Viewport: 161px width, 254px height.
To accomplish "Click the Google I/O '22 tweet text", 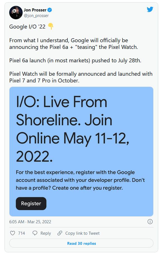I will (x=27, y=27).
